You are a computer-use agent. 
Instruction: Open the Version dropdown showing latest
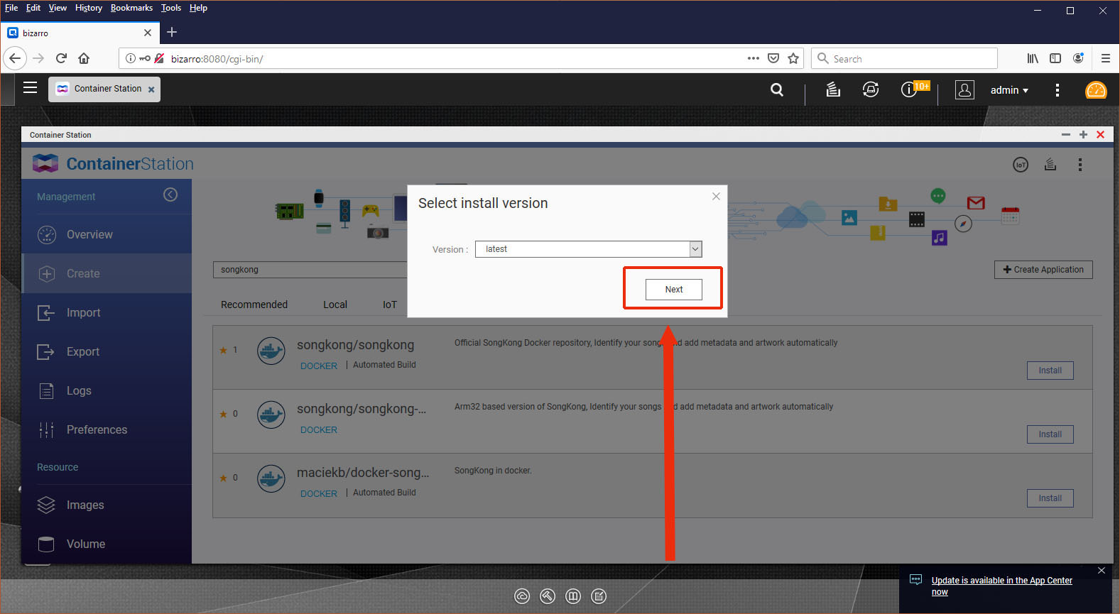coord(588,249)
